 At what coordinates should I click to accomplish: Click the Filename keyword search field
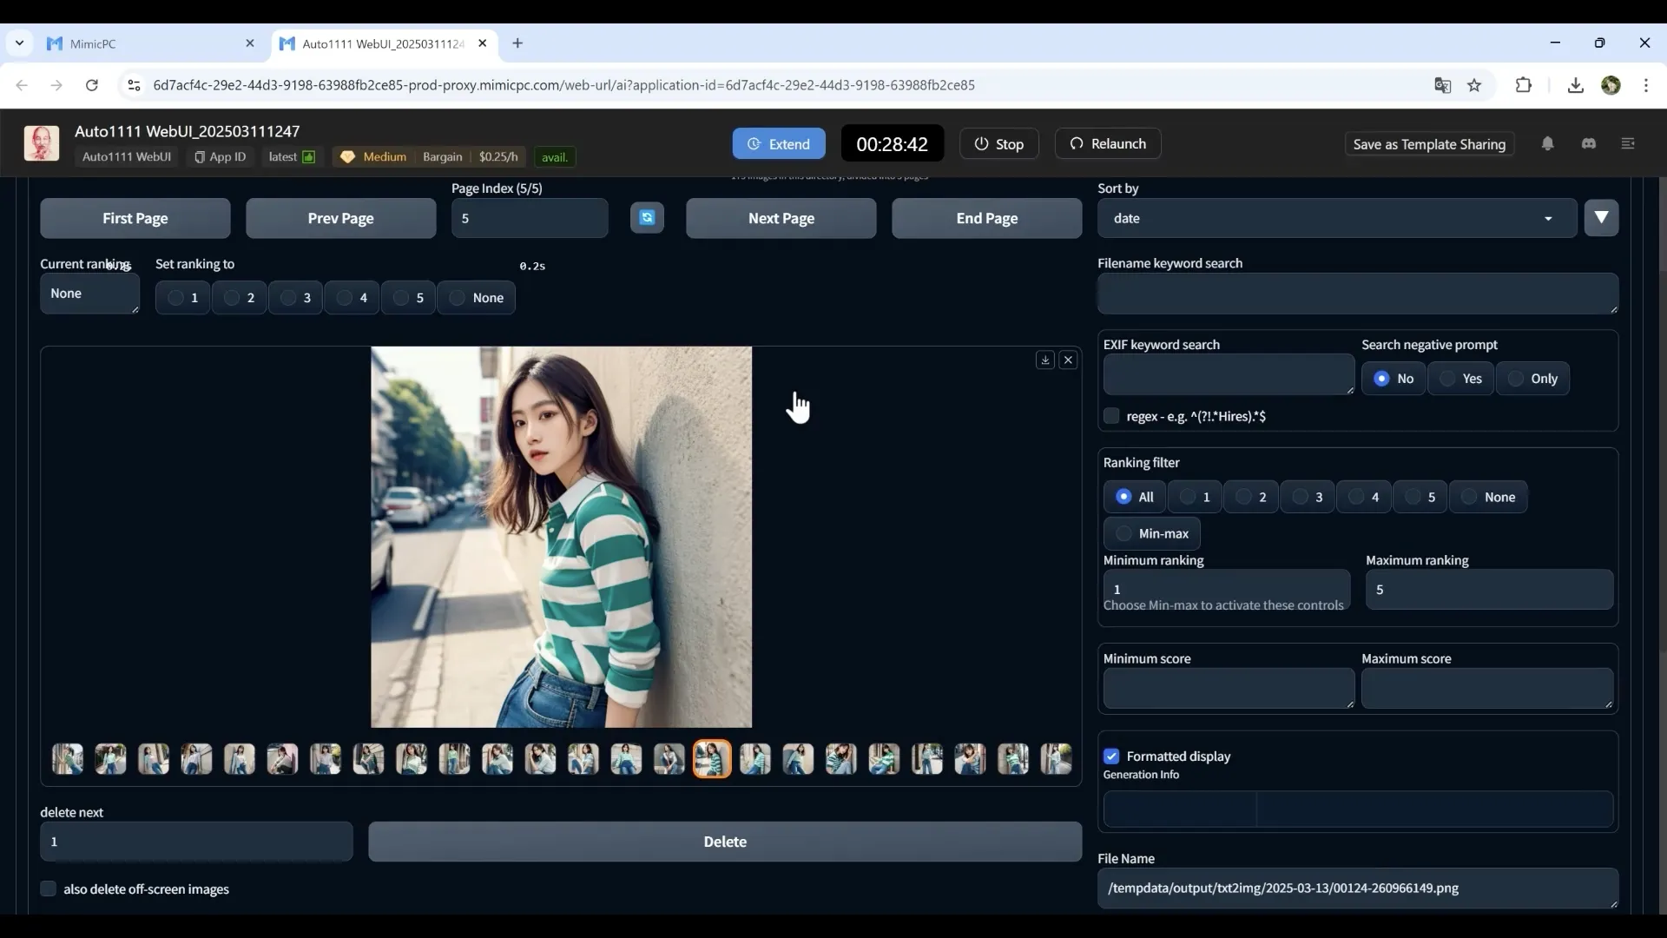(1356, 294)
